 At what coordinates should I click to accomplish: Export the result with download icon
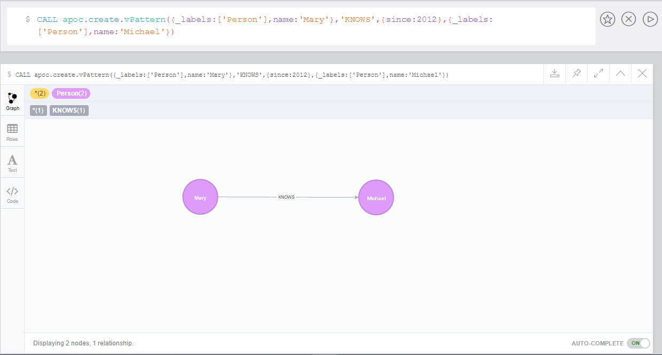[555, 74]
